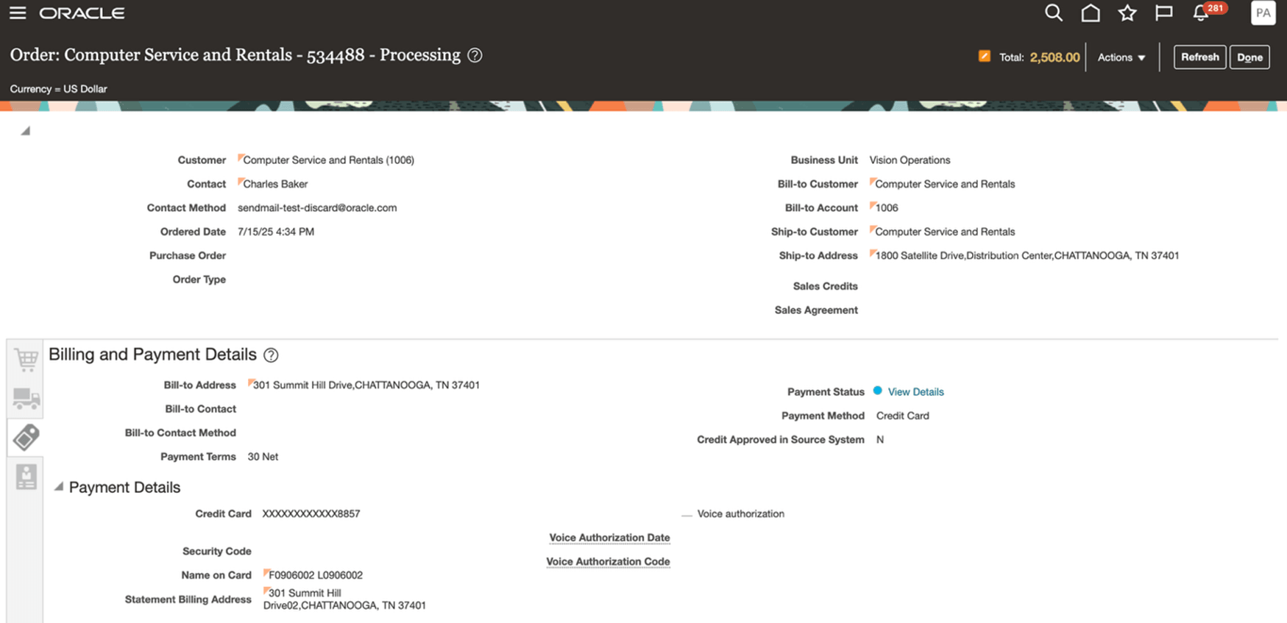Click Bill-to Address 301 Summit Hill Drive value

click(366, 385)
